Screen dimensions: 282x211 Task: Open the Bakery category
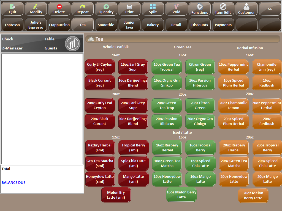[153, 25]
